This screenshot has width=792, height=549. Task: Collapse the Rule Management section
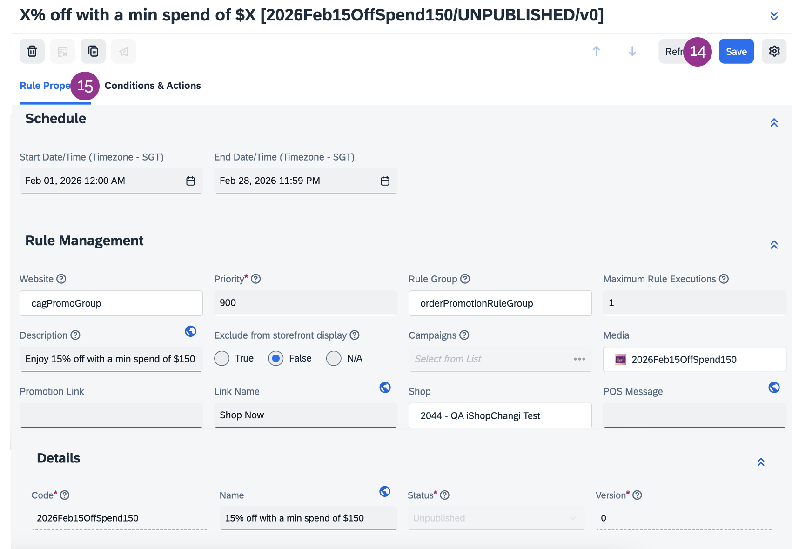coord(774,245)
